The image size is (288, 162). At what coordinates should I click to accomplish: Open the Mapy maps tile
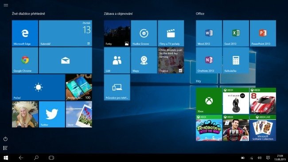144,60
